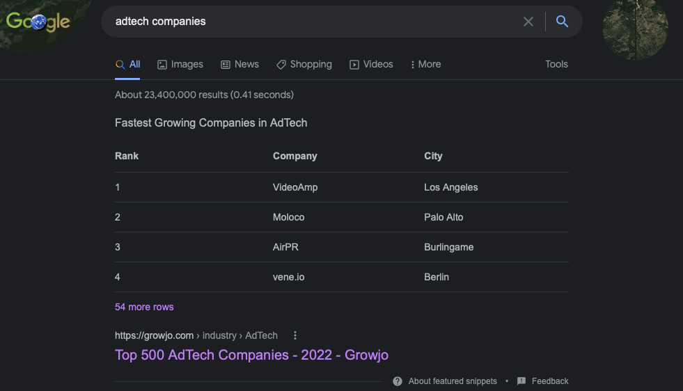683x391 pixels.
Task: Click the About featured snippets question icon
Action: [x=398, y=381]
